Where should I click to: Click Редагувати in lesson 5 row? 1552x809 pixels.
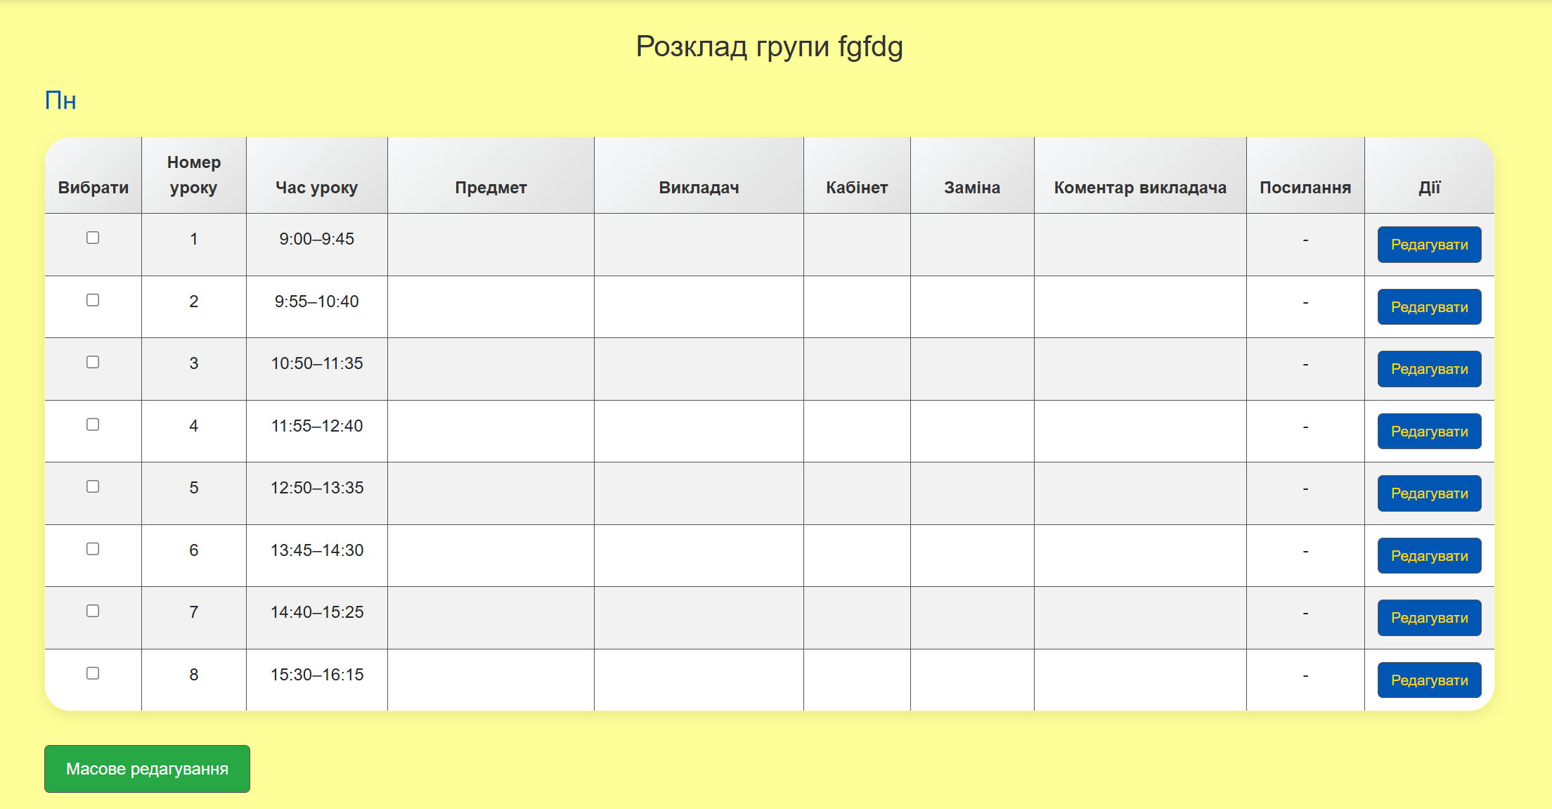pos(1429,493)
